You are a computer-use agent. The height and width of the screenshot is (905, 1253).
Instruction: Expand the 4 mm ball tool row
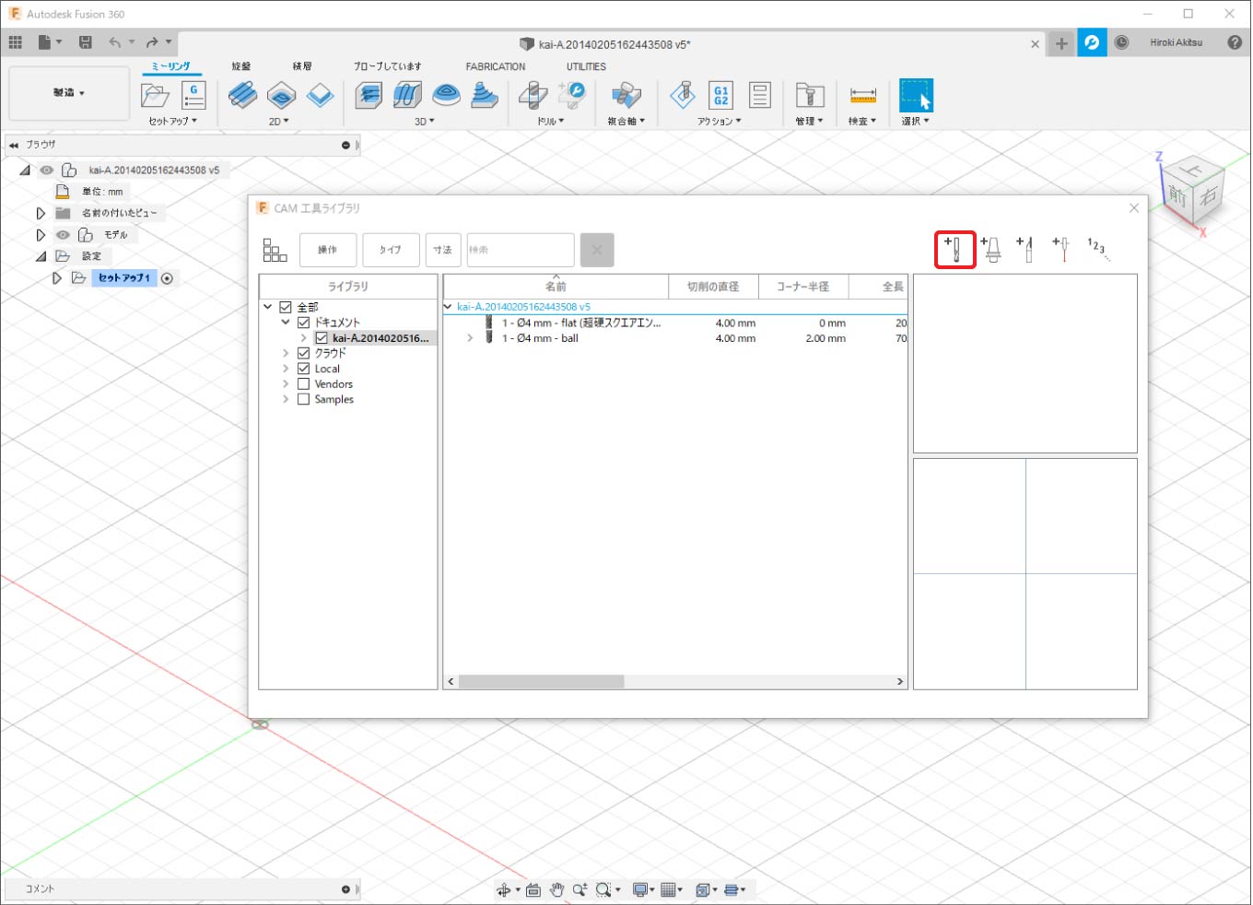[470, 338]
